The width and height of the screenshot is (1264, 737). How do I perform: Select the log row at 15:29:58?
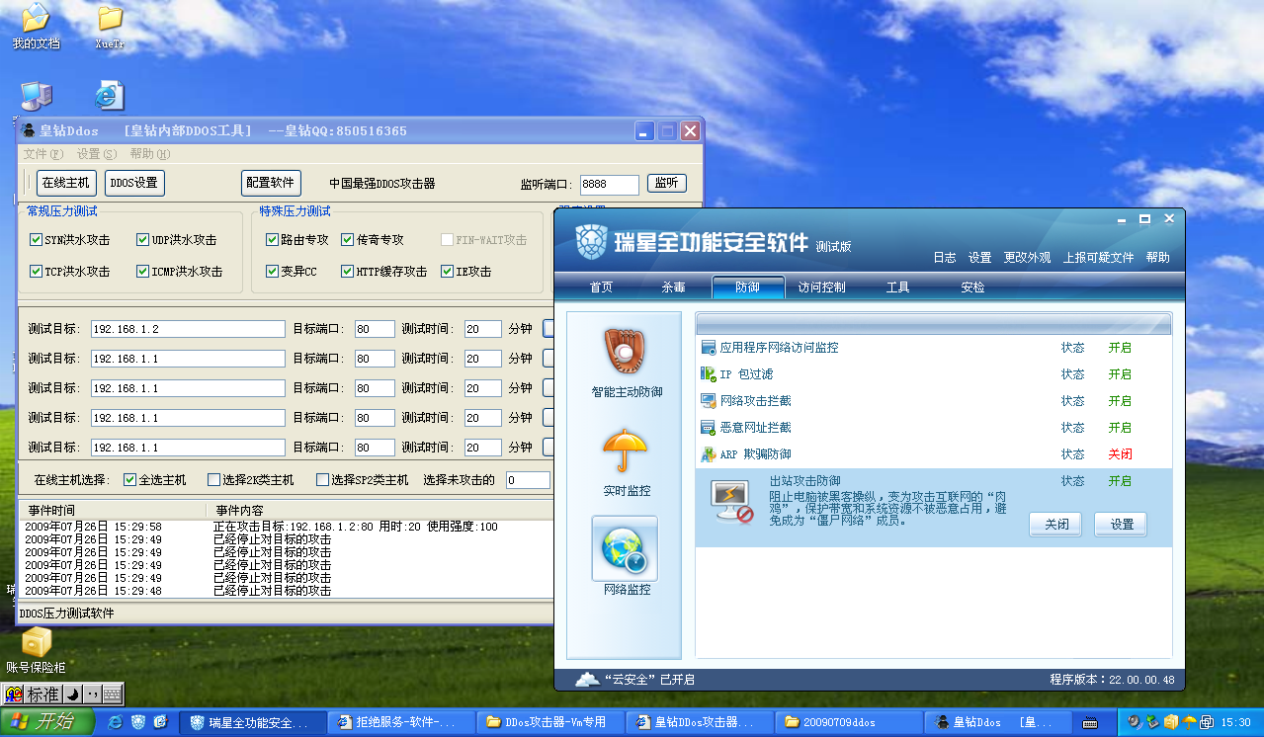[x=287, y=527]
